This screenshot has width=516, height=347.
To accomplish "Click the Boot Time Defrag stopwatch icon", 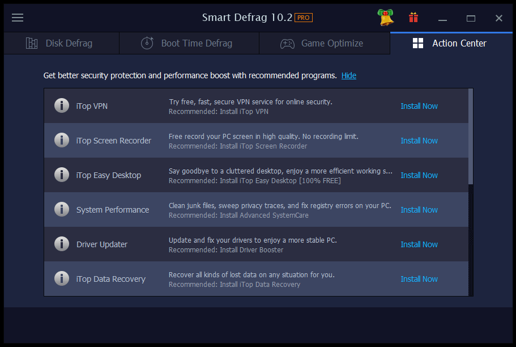I will pos(147,43).
